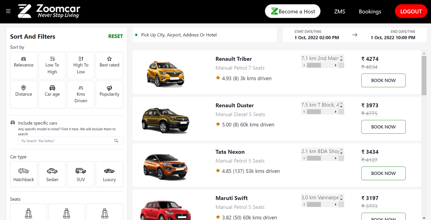
Task: Book the Tata Nexon now
Action: 383,173
